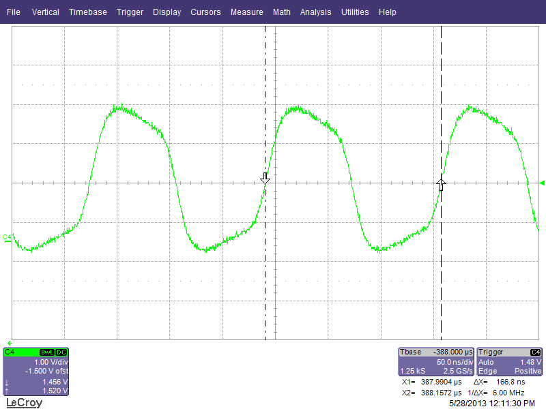The width and height of the screenshot is (546, 409).
Task: Click the Edge trigger type text
Action: pyautogui.click(x=487, y=371)
